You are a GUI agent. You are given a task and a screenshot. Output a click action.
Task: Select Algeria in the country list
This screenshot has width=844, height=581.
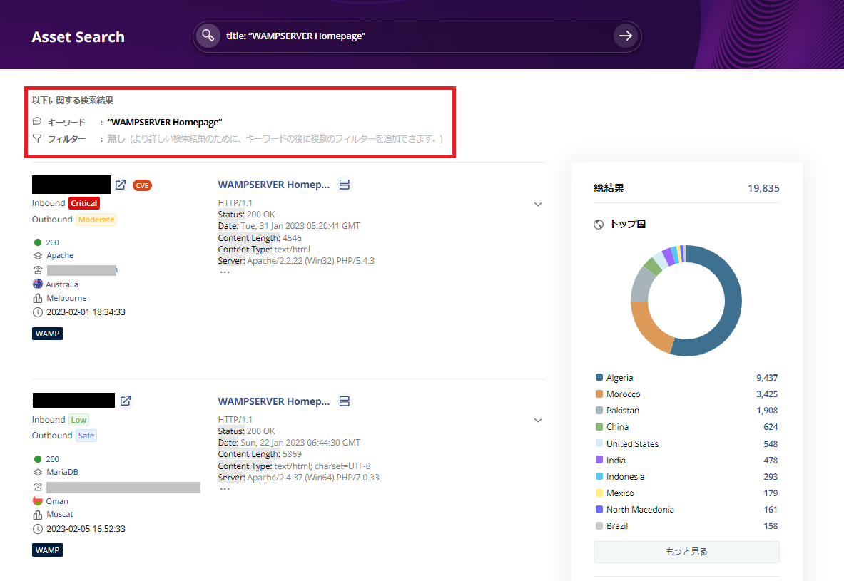[619, 378]
